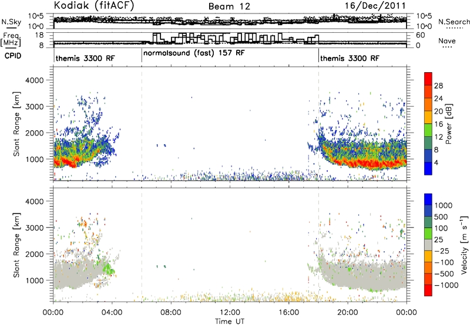Click the second 'themis 3300 RF' label after 18:00
Image resolution: width=470 pixels, height=325 pixels.
tap(350, 58)
